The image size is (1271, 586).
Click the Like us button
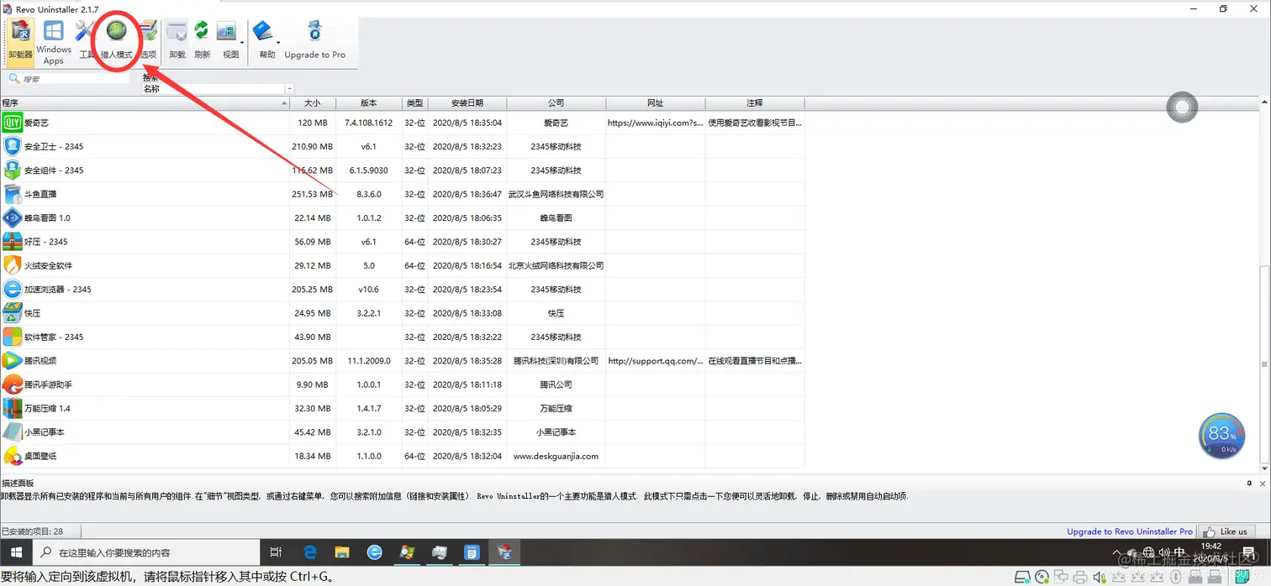[x=1226, y=531]
